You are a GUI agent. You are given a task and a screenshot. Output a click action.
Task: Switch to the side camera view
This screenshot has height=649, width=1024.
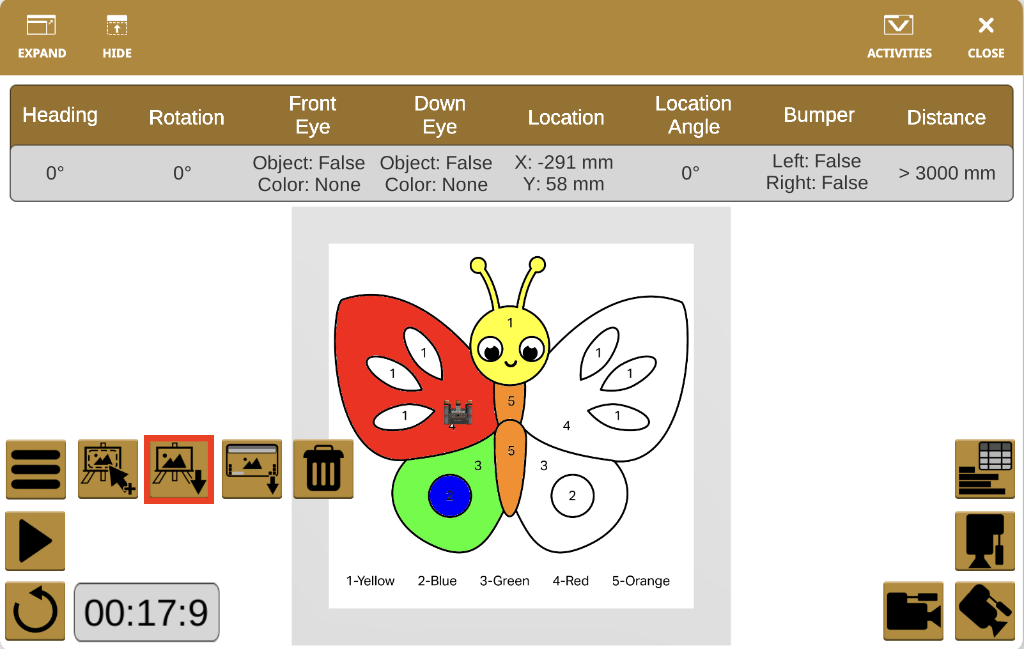[x=913, y=611]
